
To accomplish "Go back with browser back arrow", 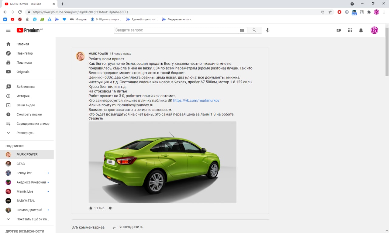I will (5, 12).
